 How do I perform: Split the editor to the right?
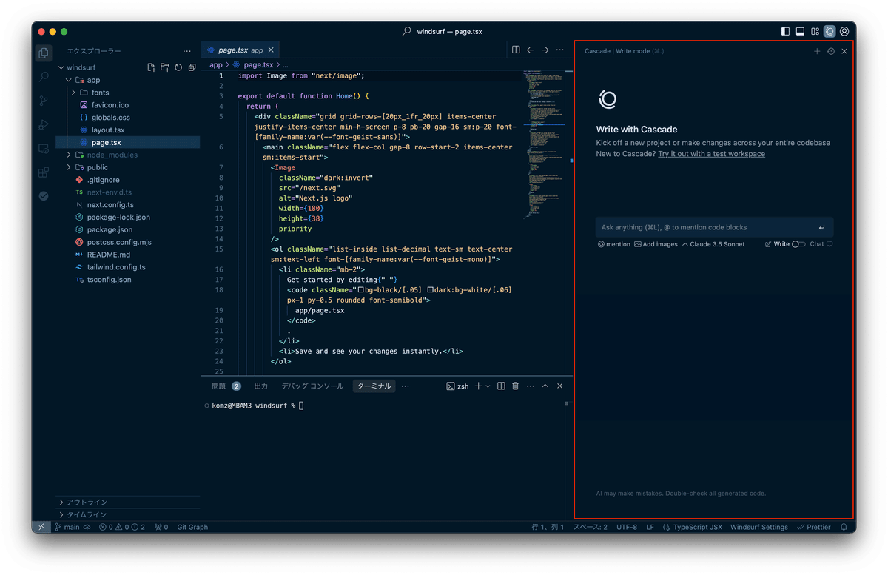[516, 50]
